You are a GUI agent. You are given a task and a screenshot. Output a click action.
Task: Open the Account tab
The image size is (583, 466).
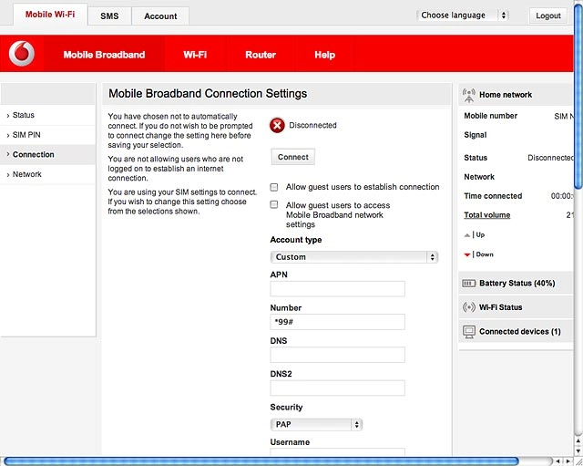coord(160,16)
